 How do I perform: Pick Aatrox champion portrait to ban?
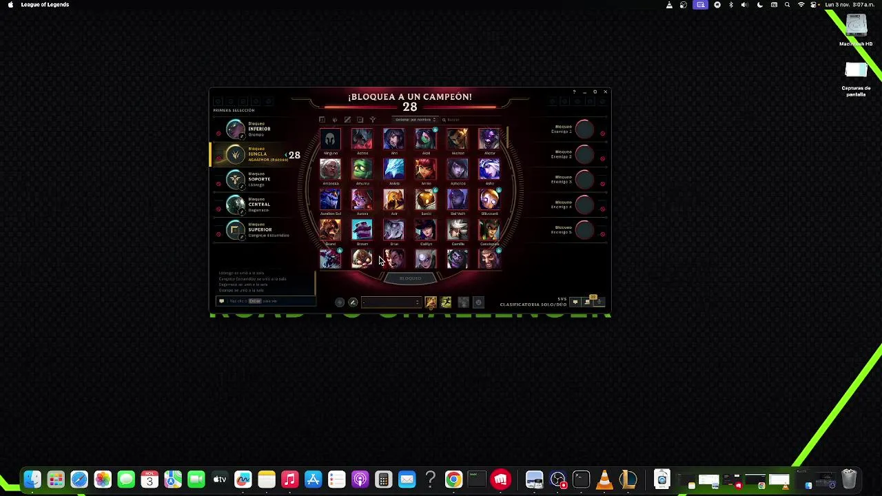362,139
